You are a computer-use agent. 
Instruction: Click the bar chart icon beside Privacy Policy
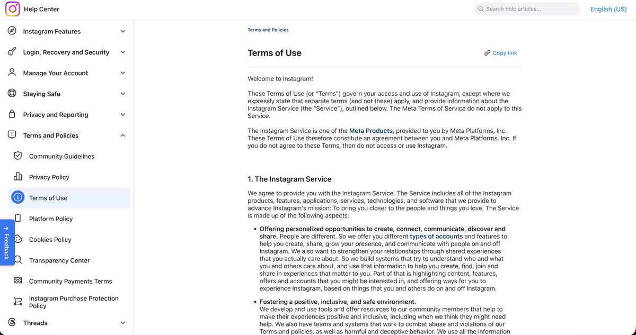coord(18,177)
